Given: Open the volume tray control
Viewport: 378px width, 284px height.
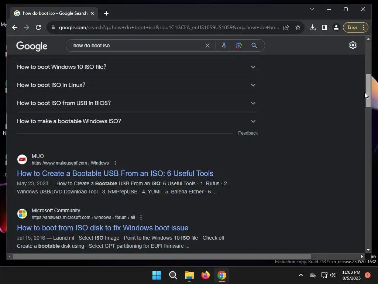Looking at the screenshot, I should click(x=333, y=275).
